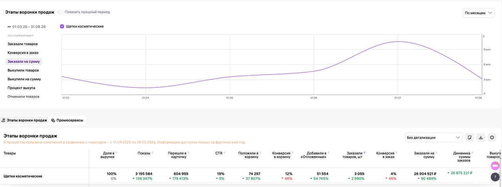Sort by Доля в выручке arrow
The image size is (502, 187).
click(116, 153)
